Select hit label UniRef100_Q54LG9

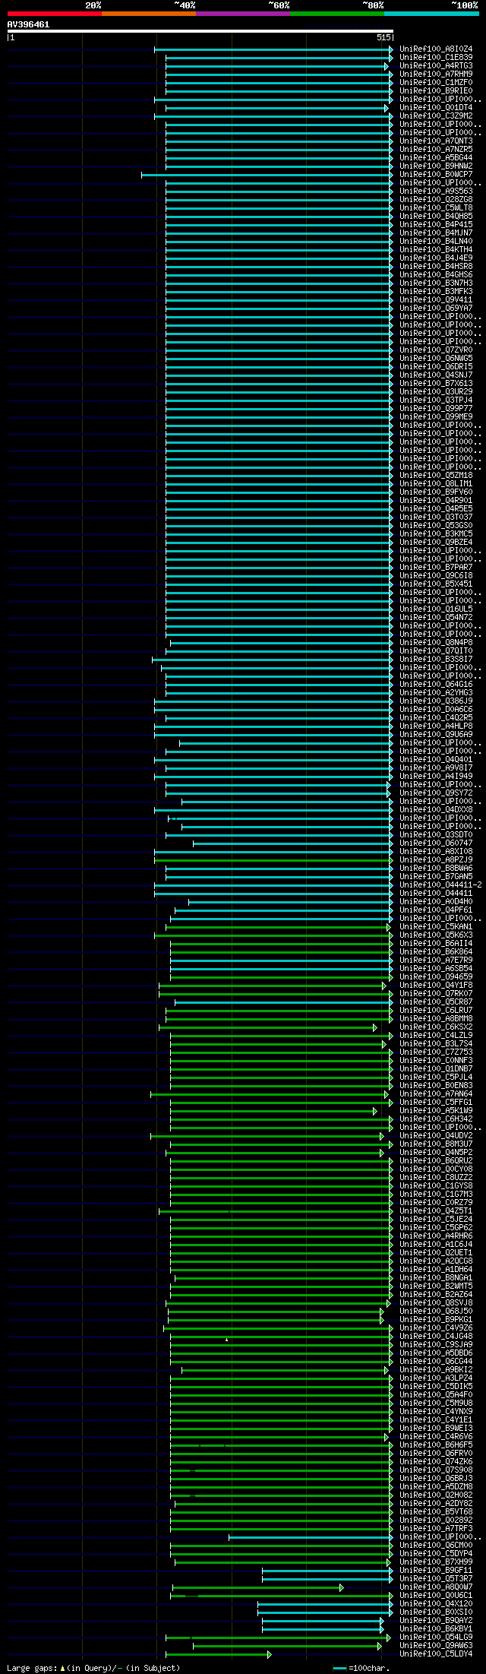[436, 1638]
